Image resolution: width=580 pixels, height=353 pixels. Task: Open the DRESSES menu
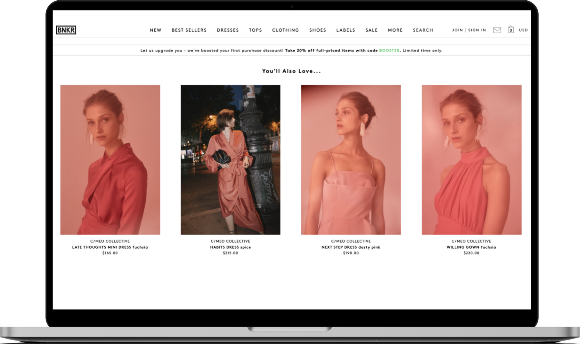(228, 30)
